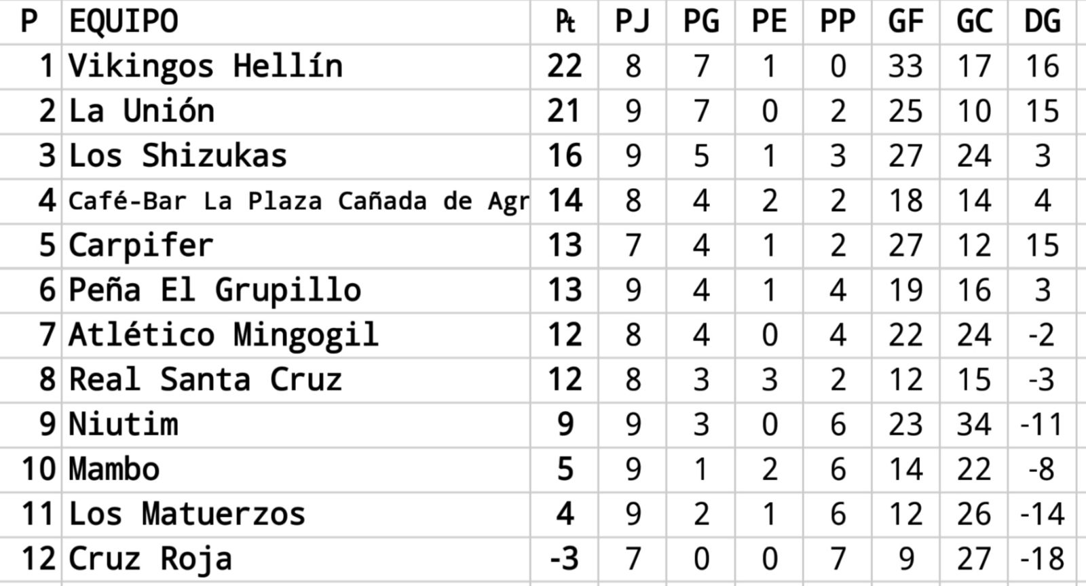Viewport: 1086px width, 586px height.
Task: Select Niutim's 34 goals against cell
Action: click(x=974, y=425)
